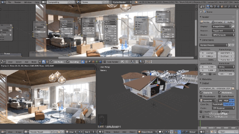Open Slot 1 dropdown in image editor
Screen dimensions: 239x134
coord(89,132)
